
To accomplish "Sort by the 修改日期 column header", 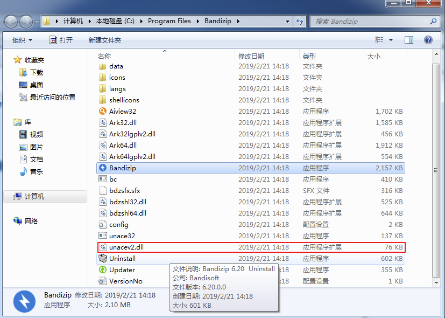I will [251, 56].
